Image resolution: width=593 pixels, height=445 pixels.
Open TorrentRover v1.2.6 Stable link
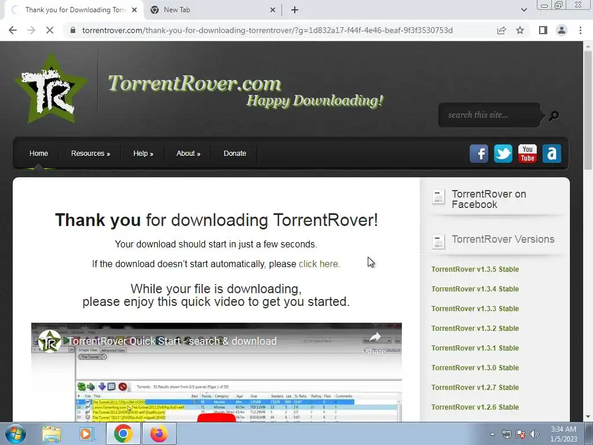tap(475, 407)
